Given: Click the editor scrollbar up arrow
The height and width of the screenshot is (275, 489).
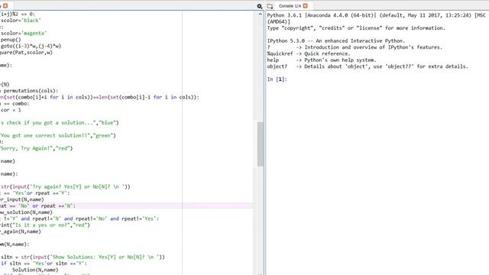Looking at the screenshot, I should pyautogui.click(x=260, y=15).
